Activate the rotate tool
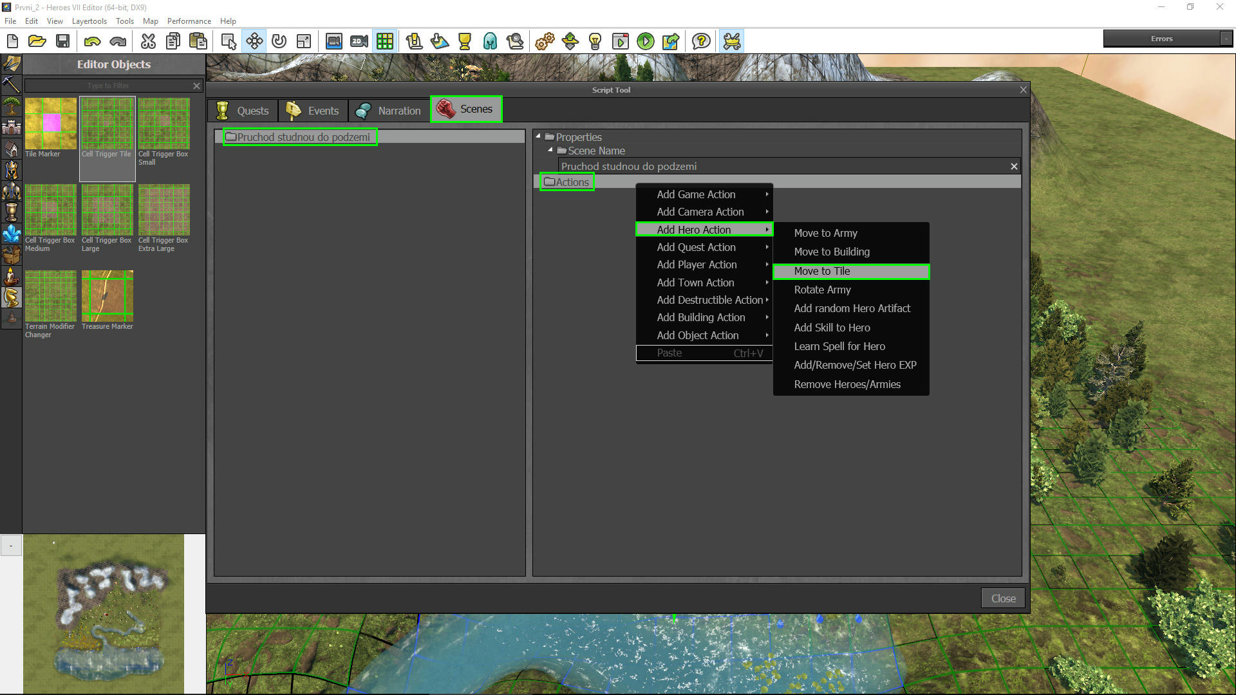The image size is (1236, 695). coord(279,41)
